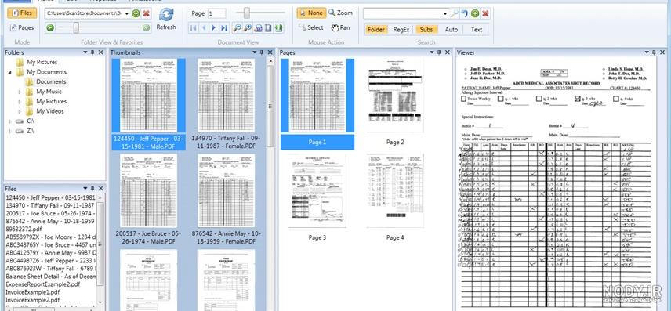Remove favorite folder with red X icon

147,13
